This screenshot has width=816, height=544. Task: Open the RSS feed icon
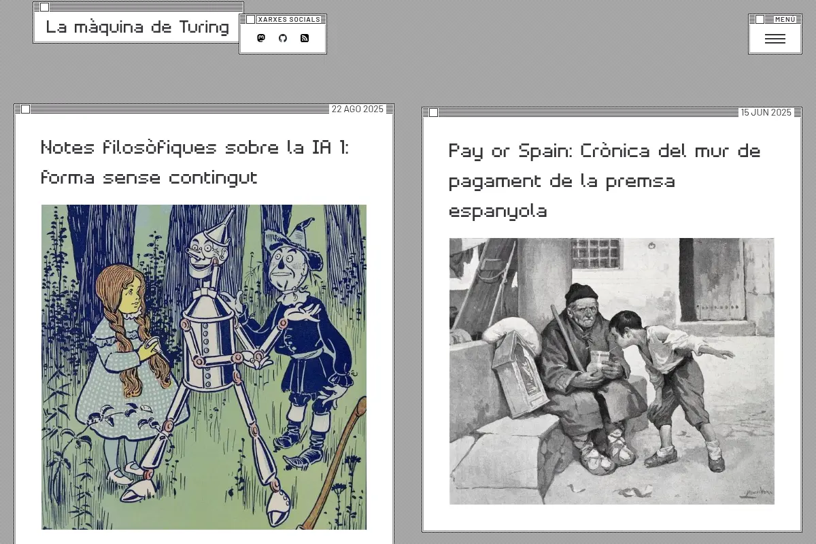(x=305, y=39)
